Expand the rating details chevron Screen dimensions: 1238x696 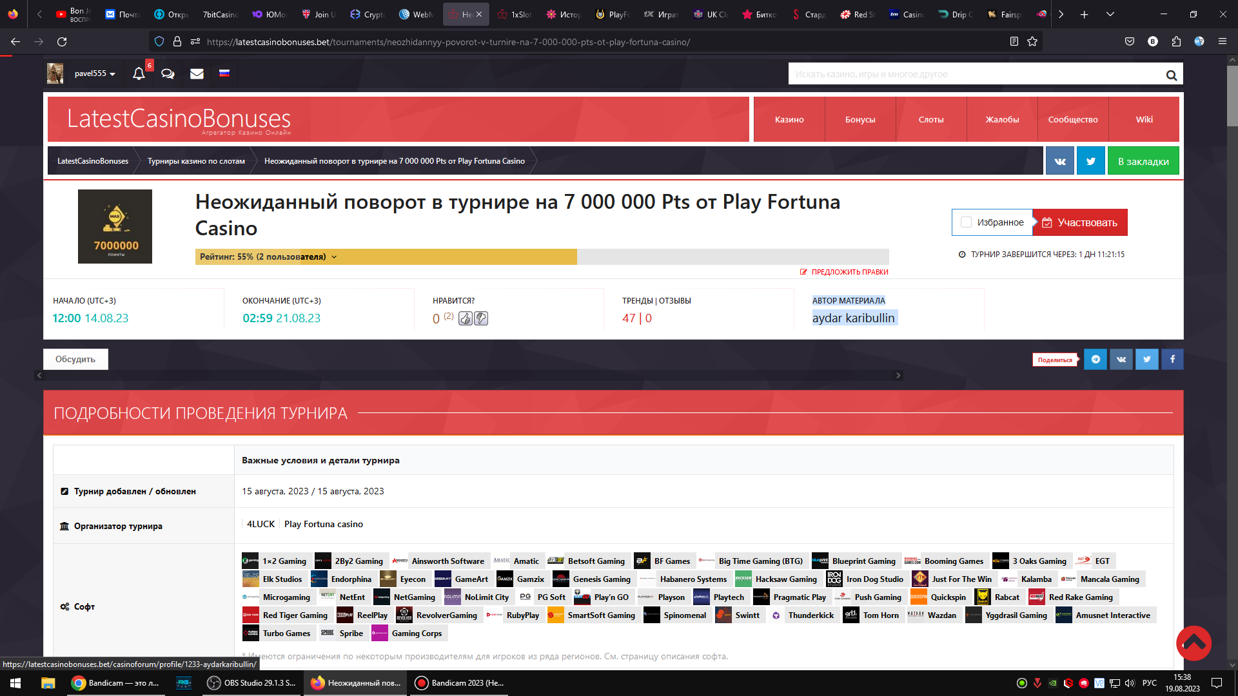click(x=334, y=256)
